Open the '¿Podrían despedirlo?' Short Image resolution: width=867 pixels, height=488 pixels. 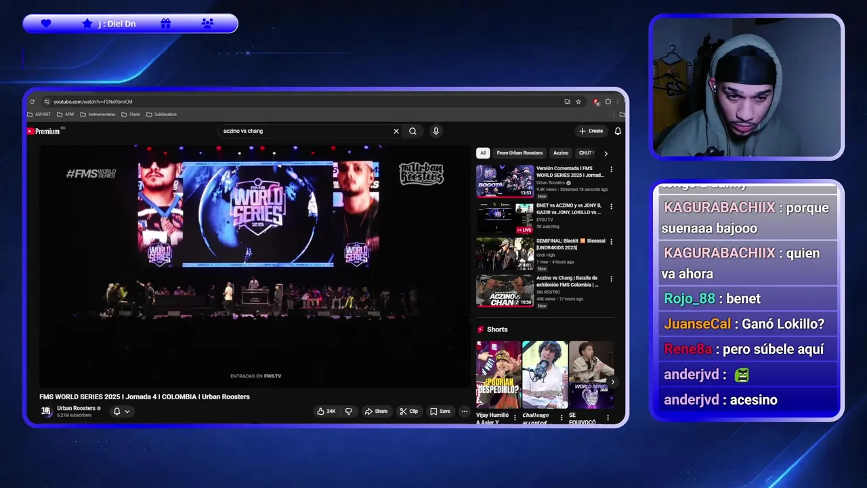tap(499, 375)
